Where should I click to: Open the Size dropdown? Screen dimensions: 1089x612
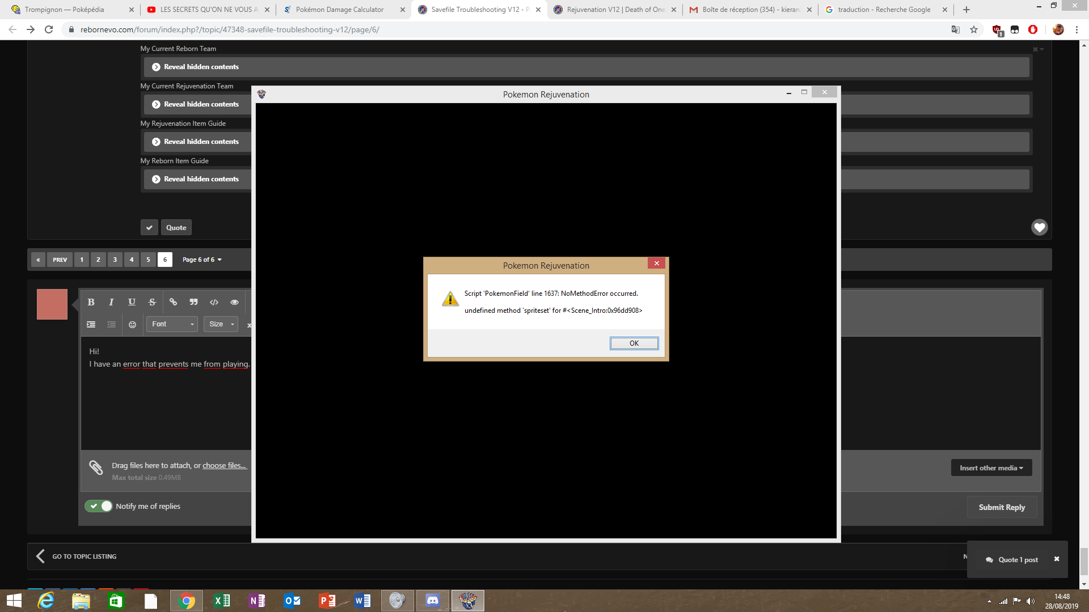pos(221,324)
